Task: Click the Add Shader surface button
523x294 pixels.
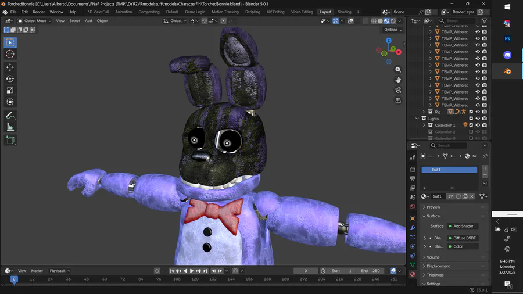Action: point(463,226)
